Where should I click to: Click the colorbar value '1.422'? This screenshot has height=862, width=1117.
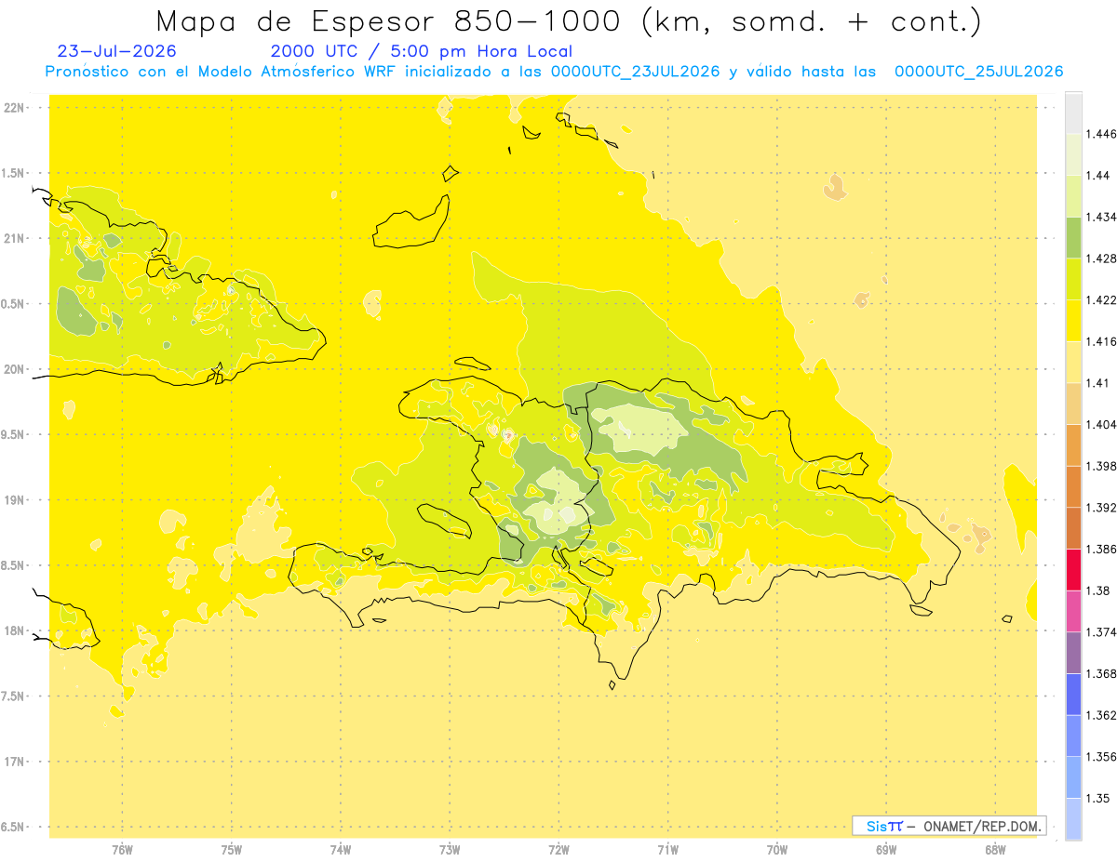point(1100,299)
